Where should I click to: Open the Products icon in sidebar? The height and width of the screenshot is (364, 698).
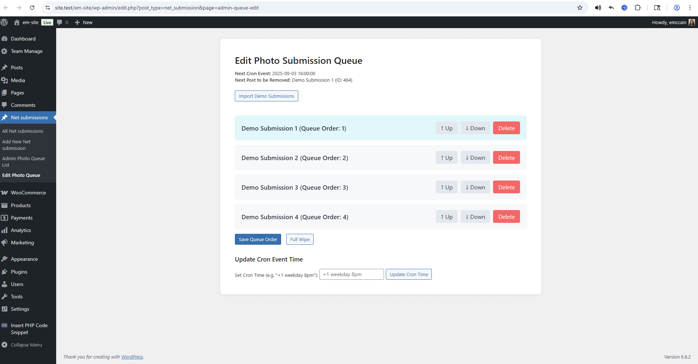(4, 205)
